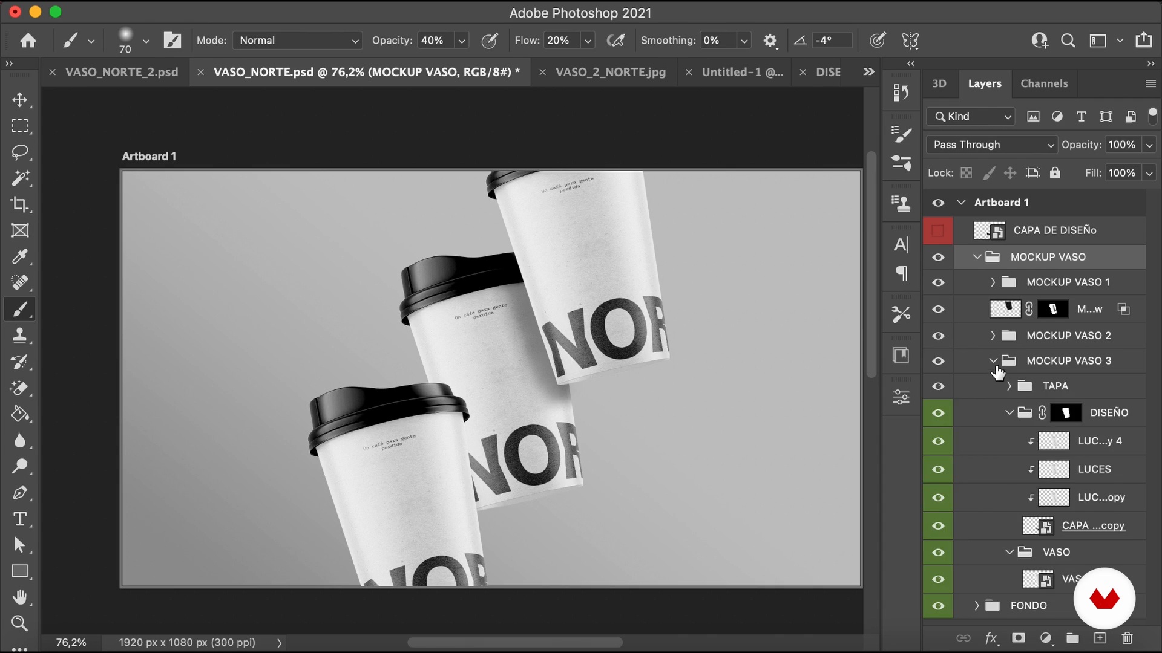
Task: Select the Clone Stamp tool
Action: [x=19, y=336]
